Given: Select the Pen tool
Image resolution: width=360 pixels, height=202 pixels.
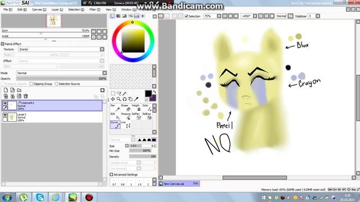Looking at the screenshot, I should [115, 108].
